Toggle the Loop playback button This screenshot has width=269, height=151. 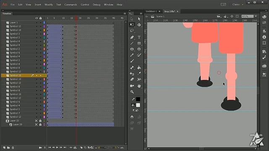click(75, 148)
